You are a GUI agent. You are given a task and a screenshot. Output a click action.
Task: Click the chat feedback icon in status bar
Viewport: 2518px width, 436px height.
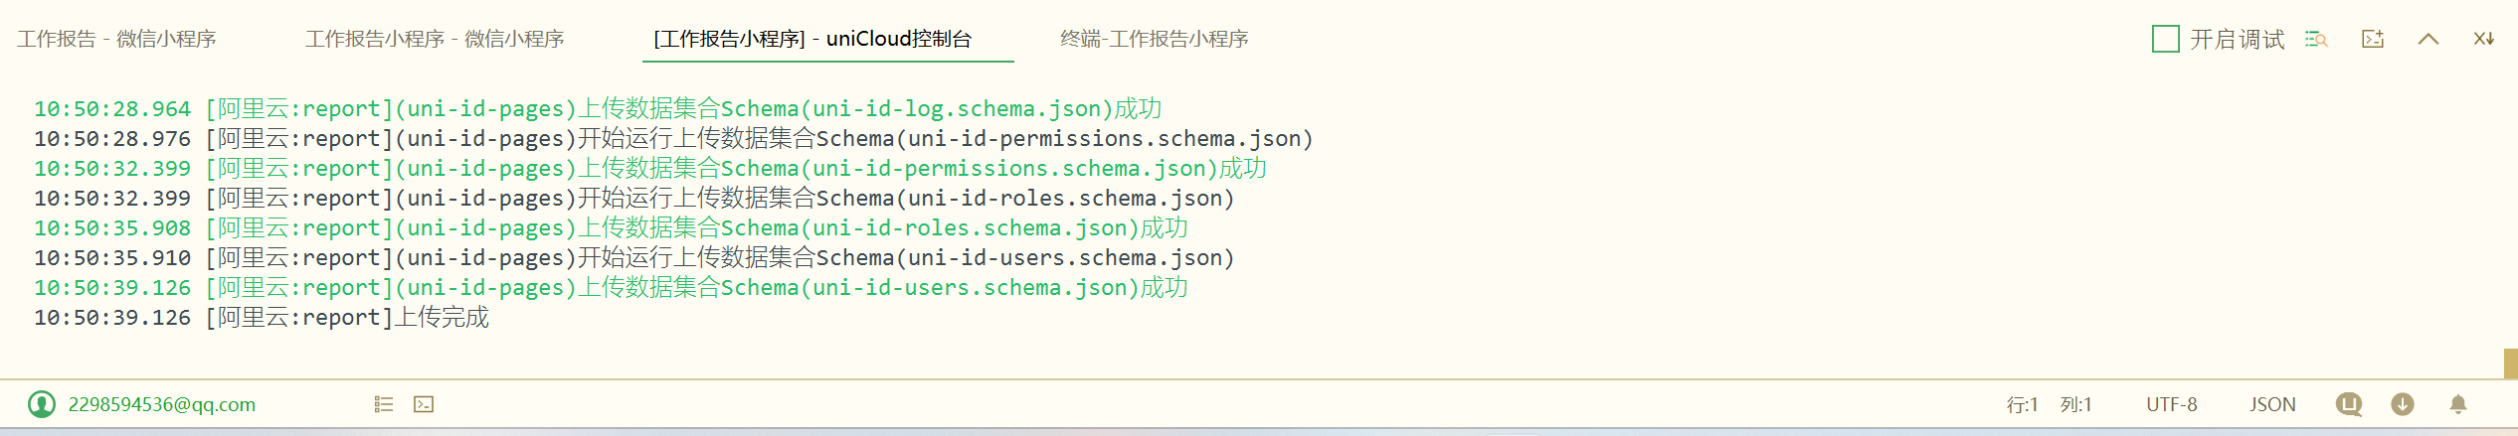tap(2349, 404)
